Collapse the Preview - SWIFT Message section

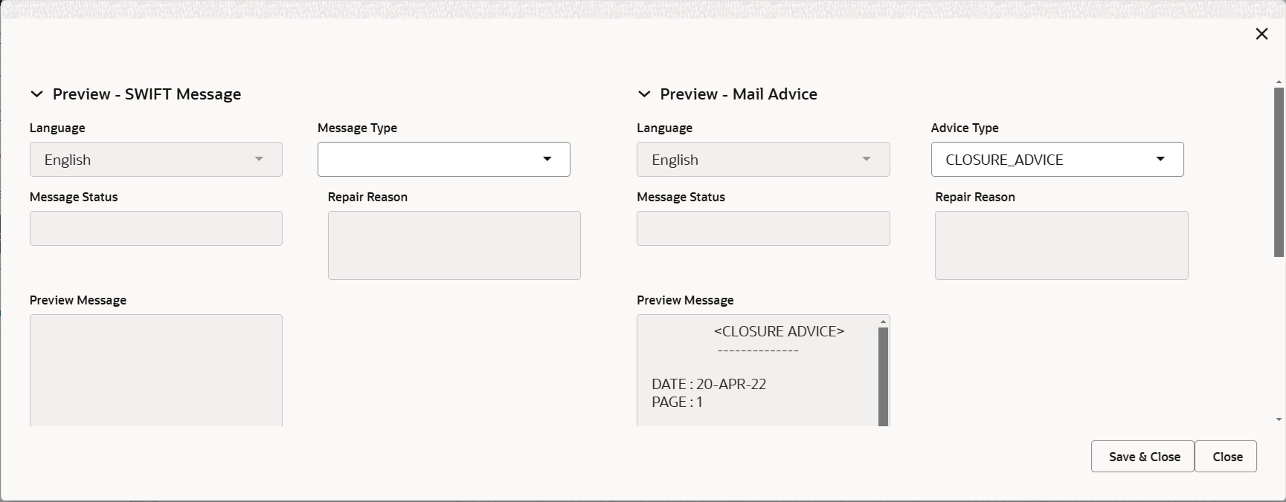(x=36, y=94)
